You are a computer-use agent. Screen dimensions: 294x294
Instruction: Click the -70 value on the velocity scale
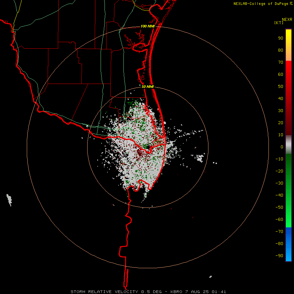pyautogui.click(x=279, y=231)
